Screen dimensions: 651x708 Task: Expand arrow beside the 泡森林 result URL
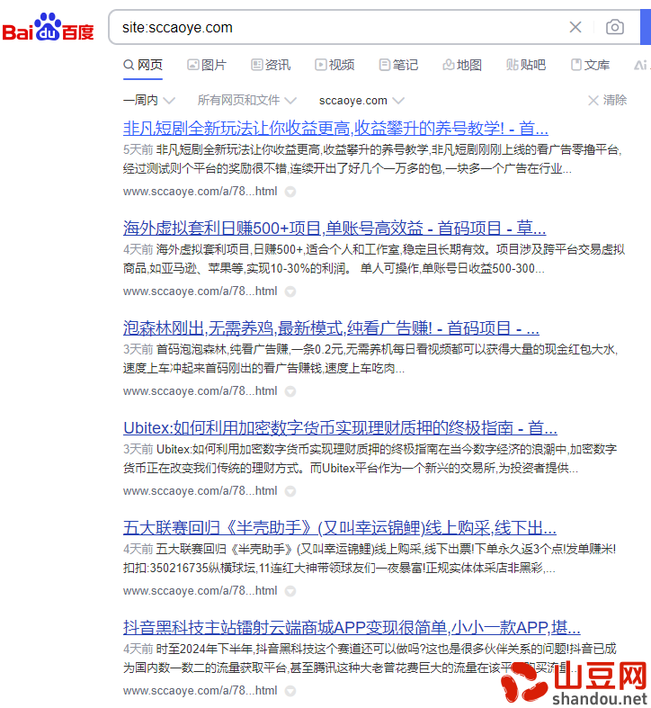[290, 391]
